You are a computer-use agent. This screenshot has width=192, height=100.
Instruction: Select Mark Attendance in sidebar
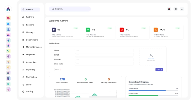pos(34,47)
